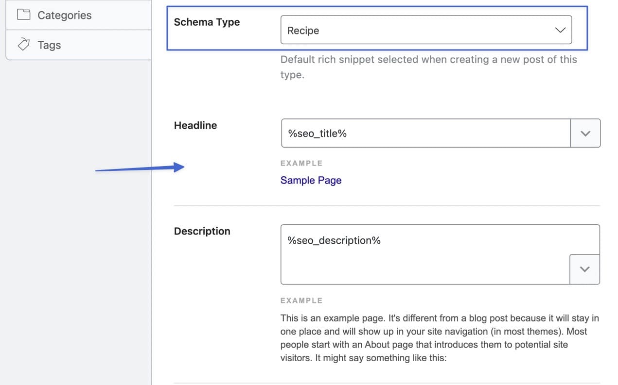The image size is (618, 385).
Task: Open the Schema Type dropdown showing Recipe
Action: (x=418, y=30)
